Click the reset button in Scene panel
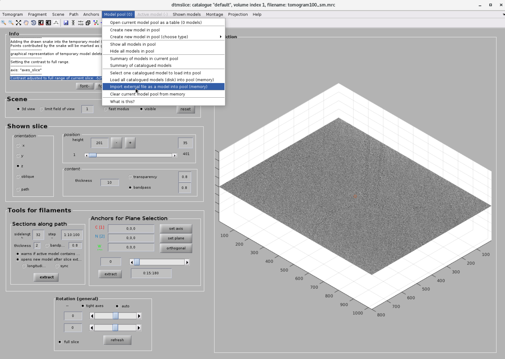 (186, 109)
